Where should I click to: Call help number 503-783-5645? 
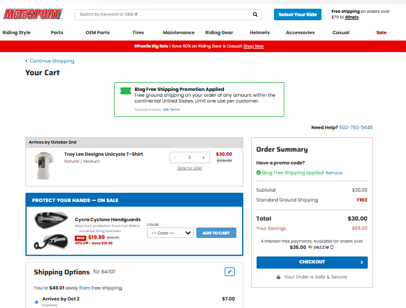pos(356,127)
